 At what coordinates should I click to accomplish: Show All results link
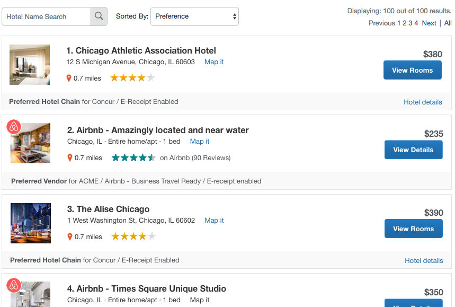(x=448, y=23)
